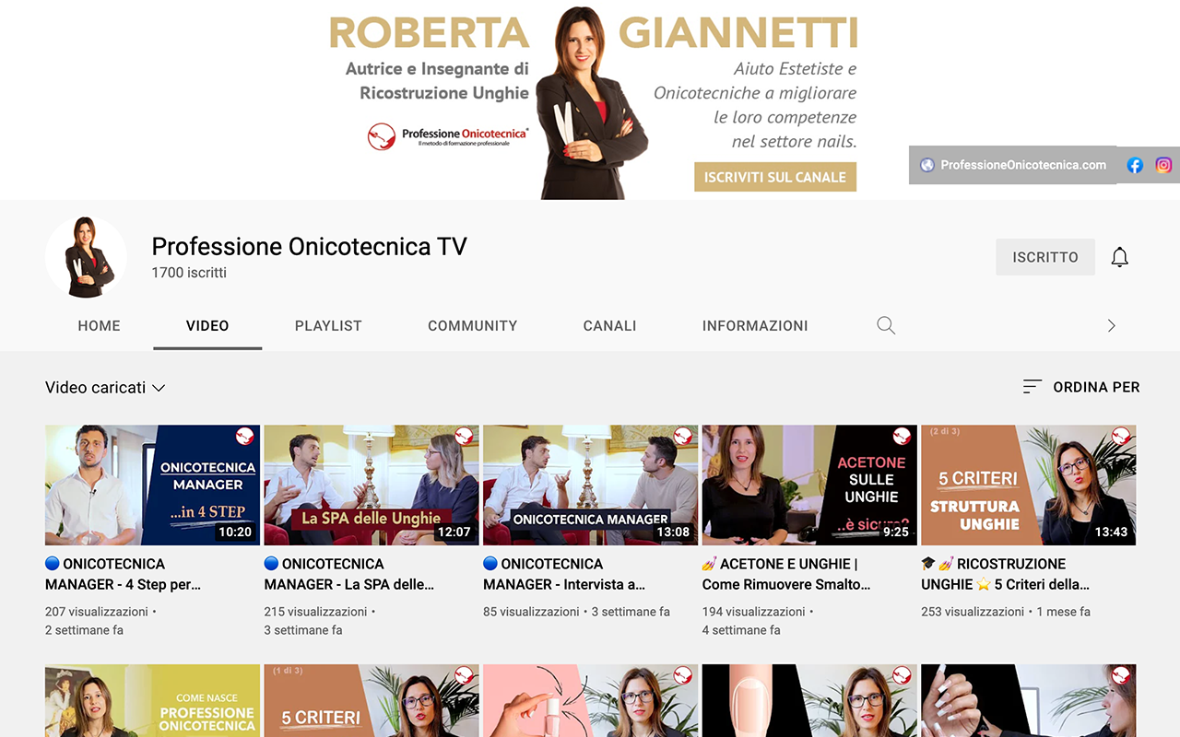Click the ISCRITTO subscription button
Viewport: 1180px width, 737px height.
pos(1045,257)
